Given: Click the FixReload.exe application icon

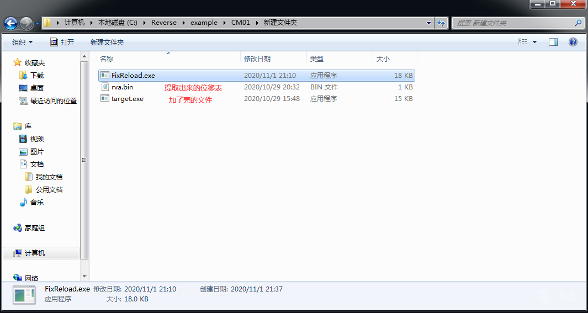Looking at the screenshot, I should [x=104, y=75].
